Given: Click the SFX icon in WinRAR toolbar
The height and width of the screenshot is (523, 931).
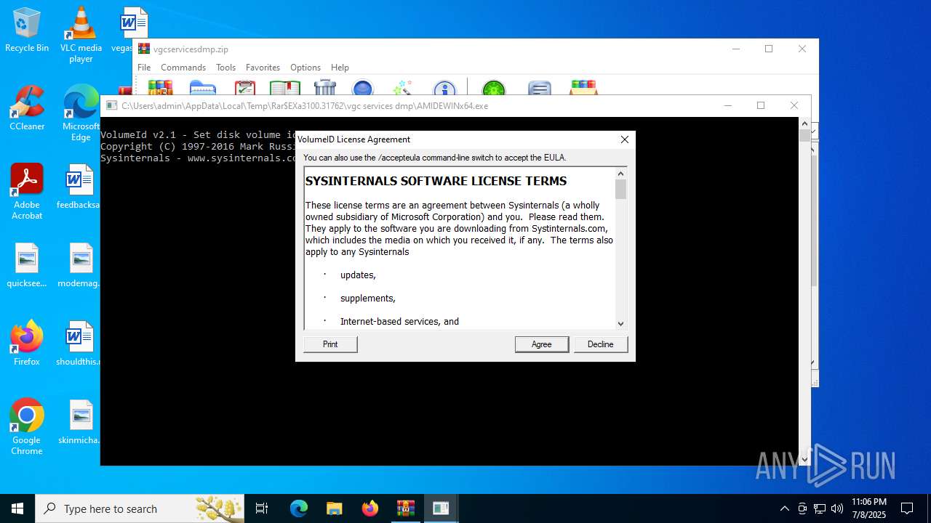Looking at the screenshot, I should pyautogui.click(x=584, y=87).
